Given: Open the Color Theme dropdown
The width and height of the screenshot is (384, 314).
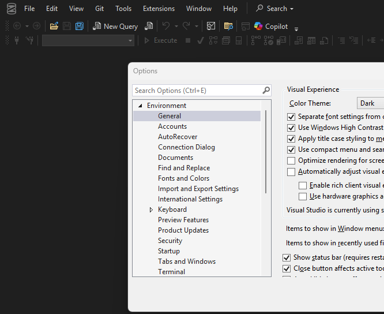Looking at the screenshot, I should (370, 103).
